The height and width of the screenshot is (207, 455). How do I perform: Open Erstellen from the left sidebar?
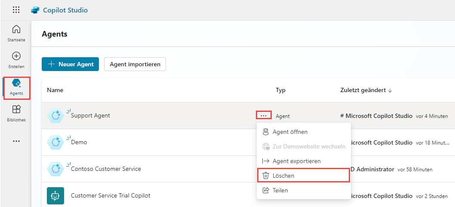click(x=16, y=60)
